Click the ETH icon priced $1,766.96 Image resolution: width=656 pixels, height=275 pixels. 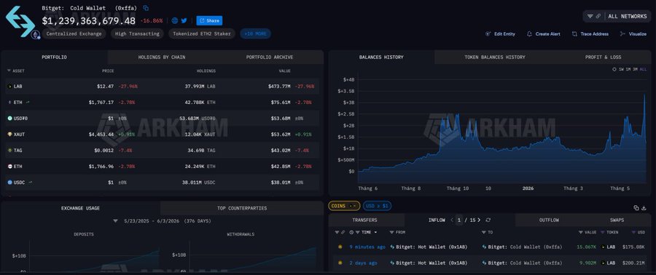(9, 167)
